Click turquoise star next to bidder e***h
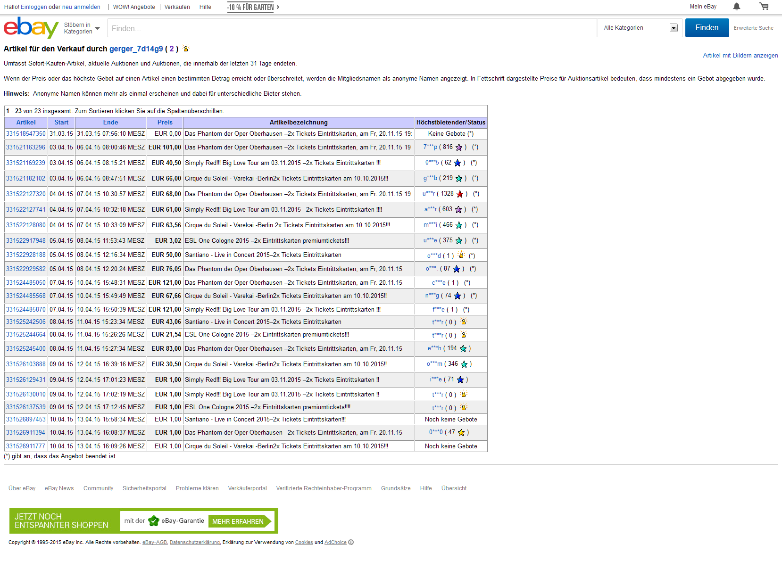782x569 pixels. [463, 349]
